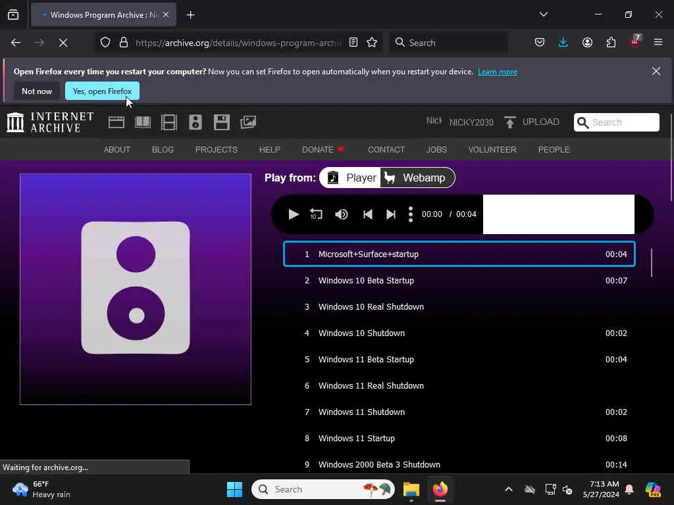Open the VOLUNTEER link

492,149
